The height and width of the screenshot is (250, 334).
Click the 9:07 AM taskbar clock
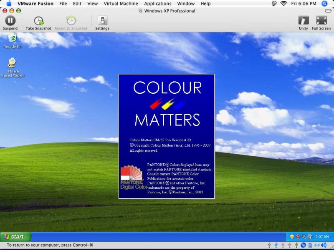[x=322, y=237]
